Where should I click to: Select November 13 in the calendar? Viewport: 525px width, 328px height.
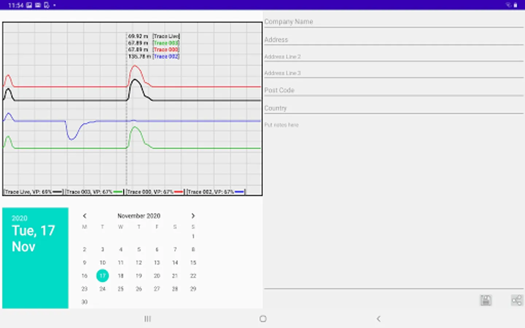(x=157, y=262)
